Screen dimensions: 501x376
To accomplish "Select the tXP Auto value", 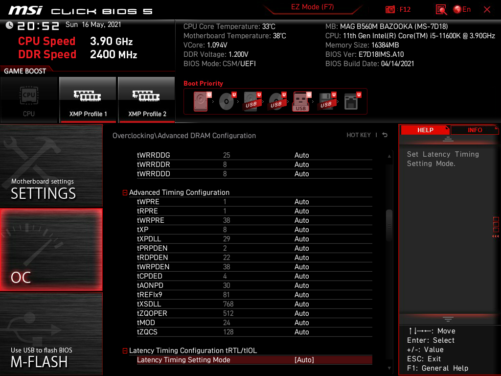I will click(301, 230).
